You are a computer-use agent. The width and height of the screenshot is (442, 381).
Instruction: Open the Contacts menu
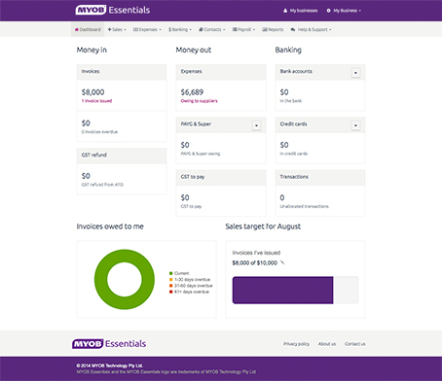212,29
